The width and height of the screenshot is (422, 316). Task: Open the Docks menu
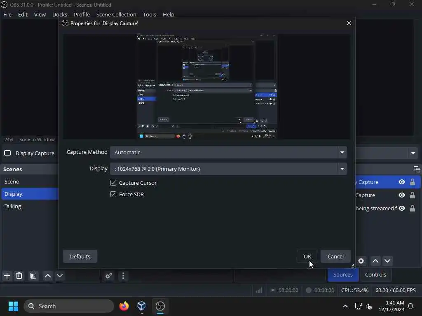point(59,14)
